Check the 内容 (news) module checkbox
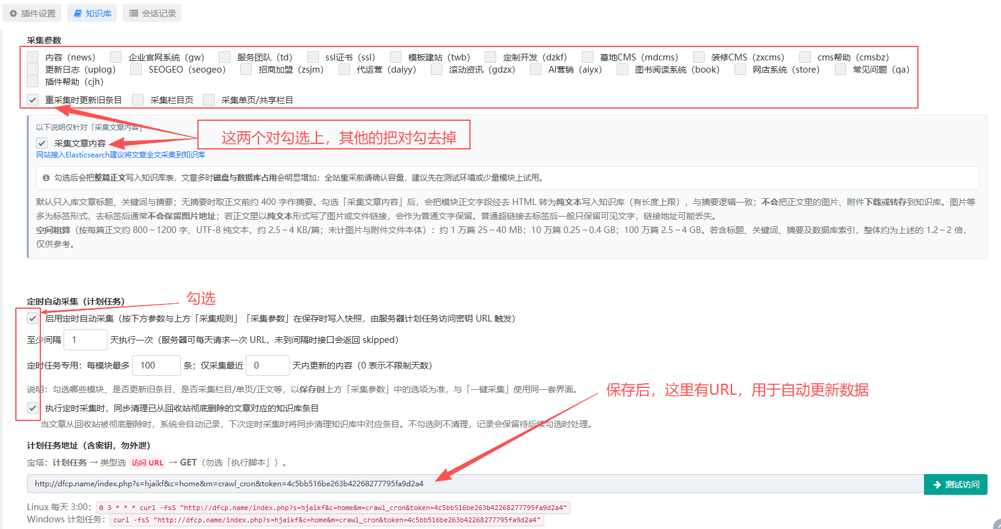This screenshot has height=529, width=1001. click(33, 57)
